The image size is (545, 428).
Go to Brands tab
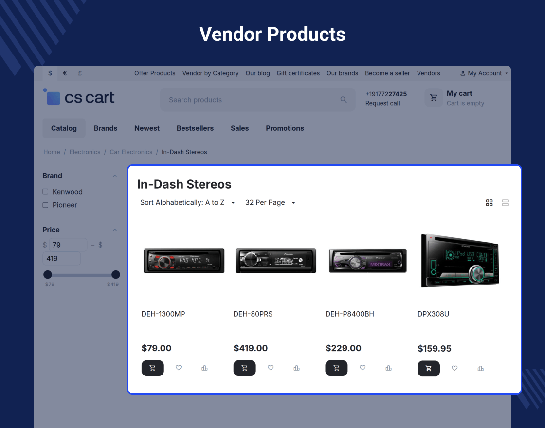(106, 128)
